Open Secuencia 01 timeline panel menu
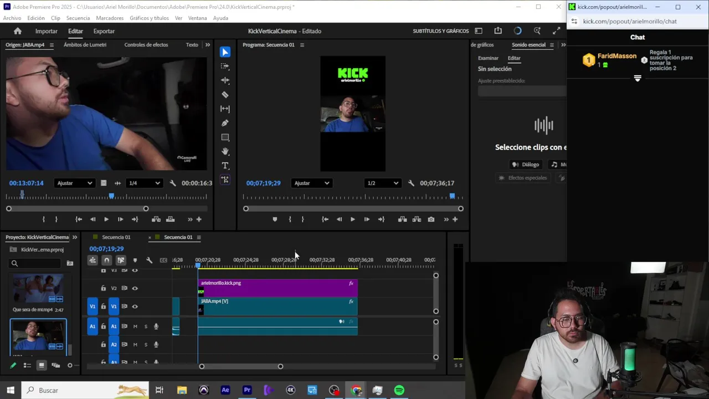The image size is (709, 399). point(199,237)
